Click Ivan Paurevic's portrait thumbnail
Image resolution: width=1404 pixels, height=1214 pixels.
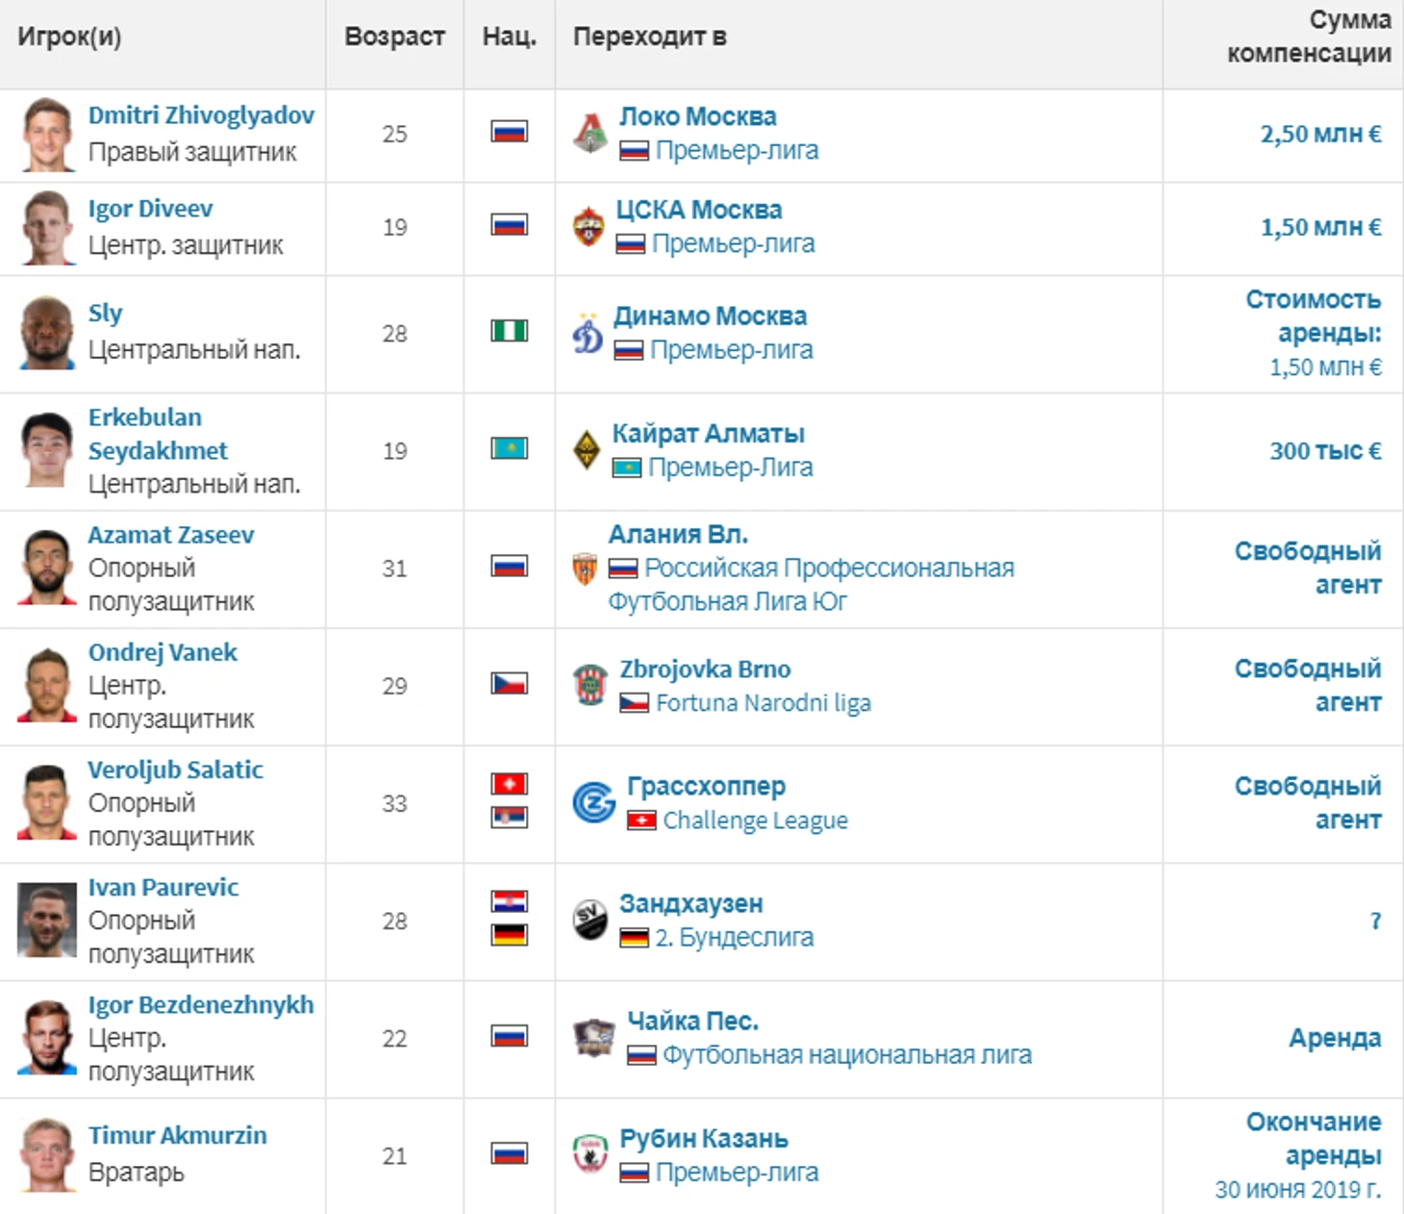click(47, 920)
